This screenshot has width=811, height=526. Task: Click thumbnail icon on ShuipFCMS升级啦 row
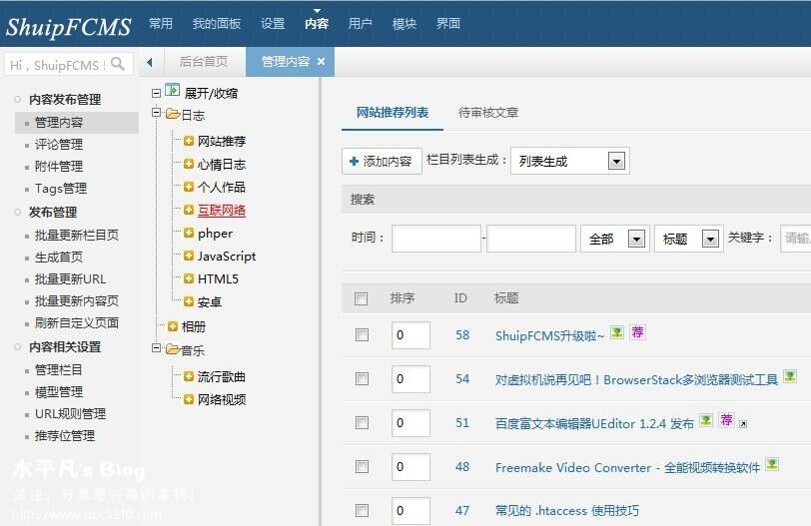[x=616, y=332]
